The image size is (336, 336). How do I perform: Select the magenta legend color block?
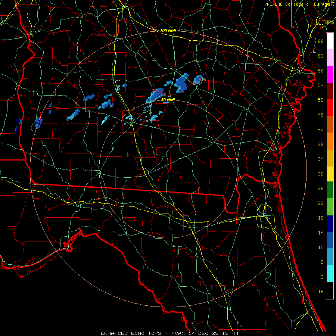[330, 74]
